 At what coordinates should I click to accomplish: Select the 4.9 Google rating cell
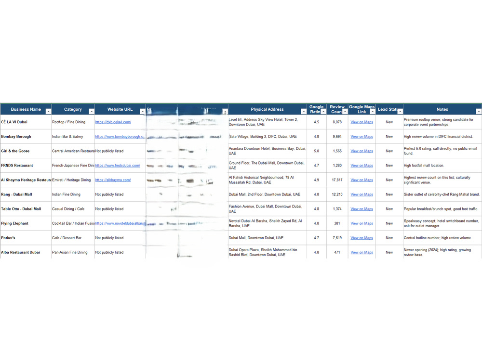click(317, 180)
